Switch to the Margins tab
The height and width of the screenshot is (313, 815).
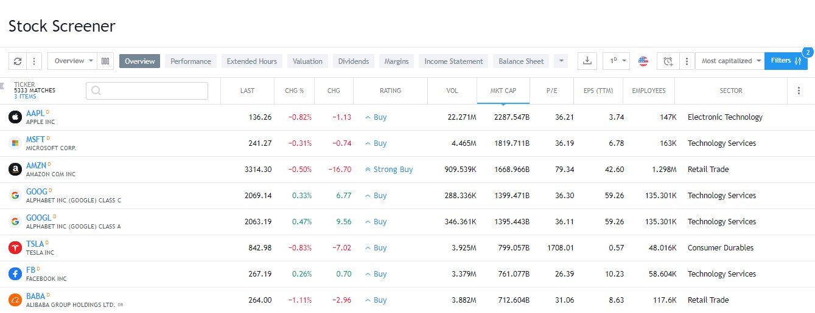397,61
